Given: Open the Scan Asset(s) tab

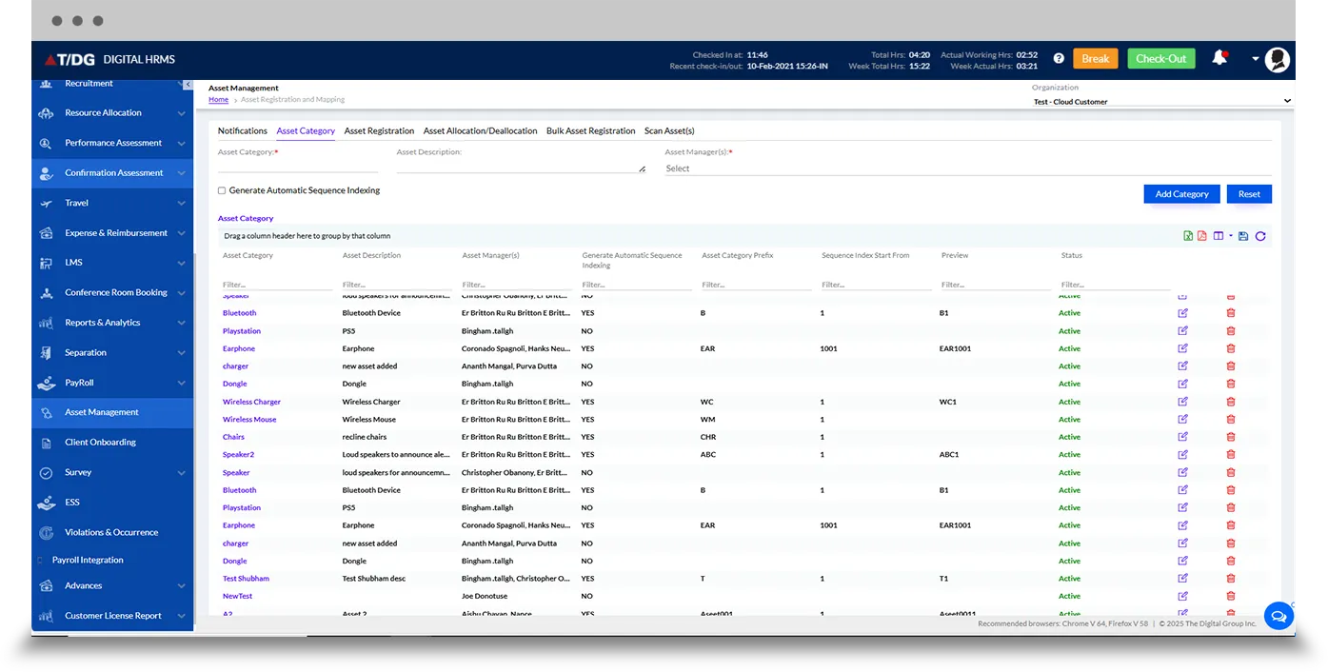Looking at the screenshot, I should click(x=669, y=131).
